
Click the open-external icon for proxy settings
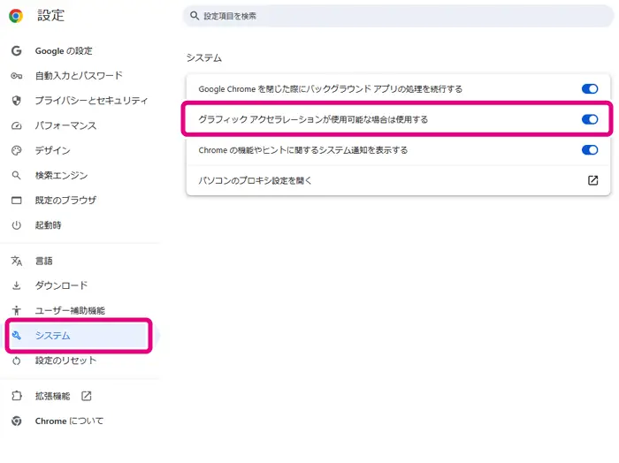click(592, 180)
